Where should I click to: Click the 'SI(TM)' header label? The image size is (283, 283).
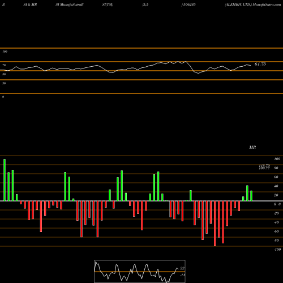coord(108,5)
